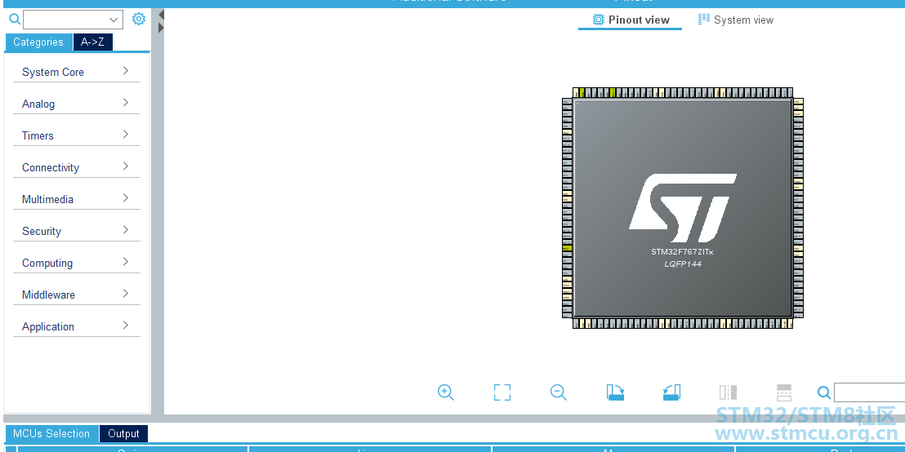
Task: Open the MCUs Selection tab
Action: (x=51, y=433)
